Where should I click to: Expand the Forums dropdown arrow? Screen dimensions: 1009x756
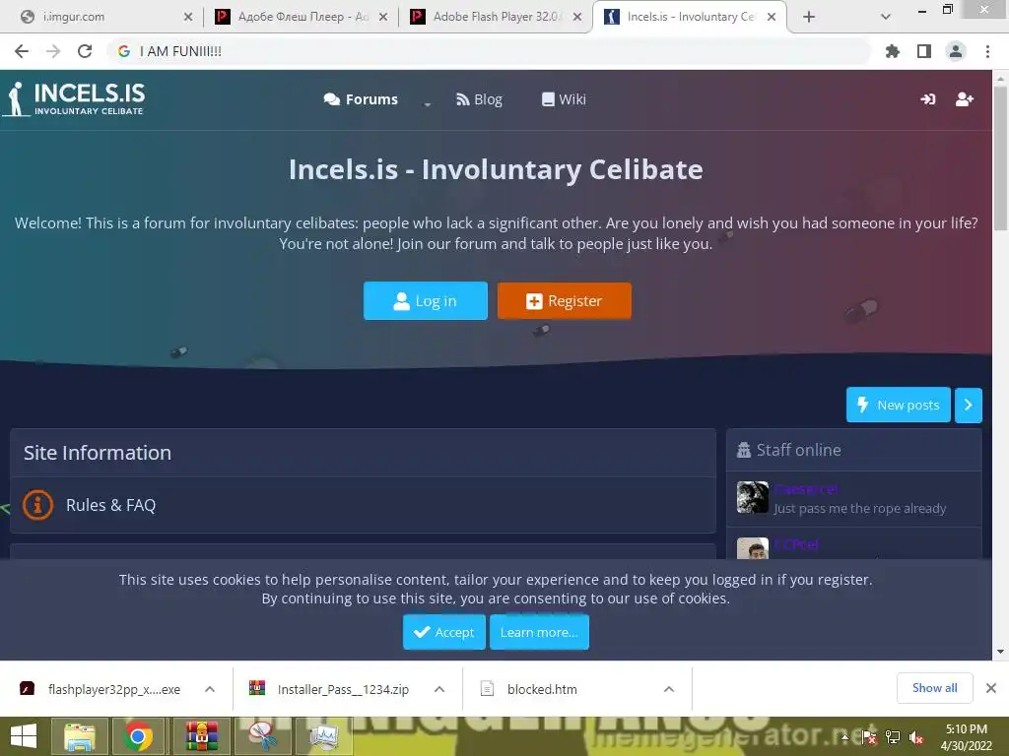click(x=428, y=102)
